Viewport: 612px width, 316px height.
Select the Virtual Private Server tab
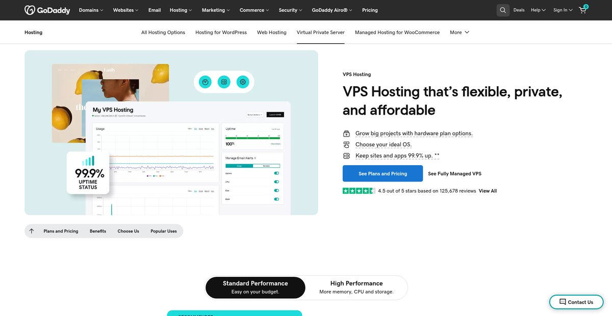321,32
